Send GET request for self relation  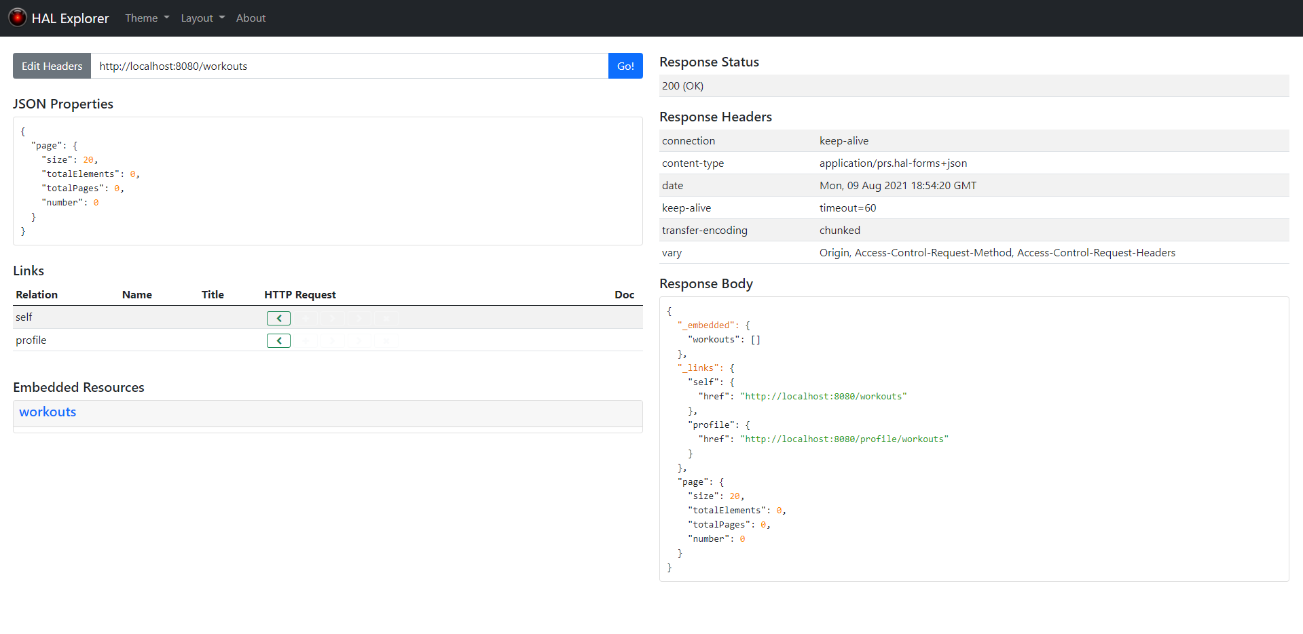pyautogui.click(x=278, y=318)
